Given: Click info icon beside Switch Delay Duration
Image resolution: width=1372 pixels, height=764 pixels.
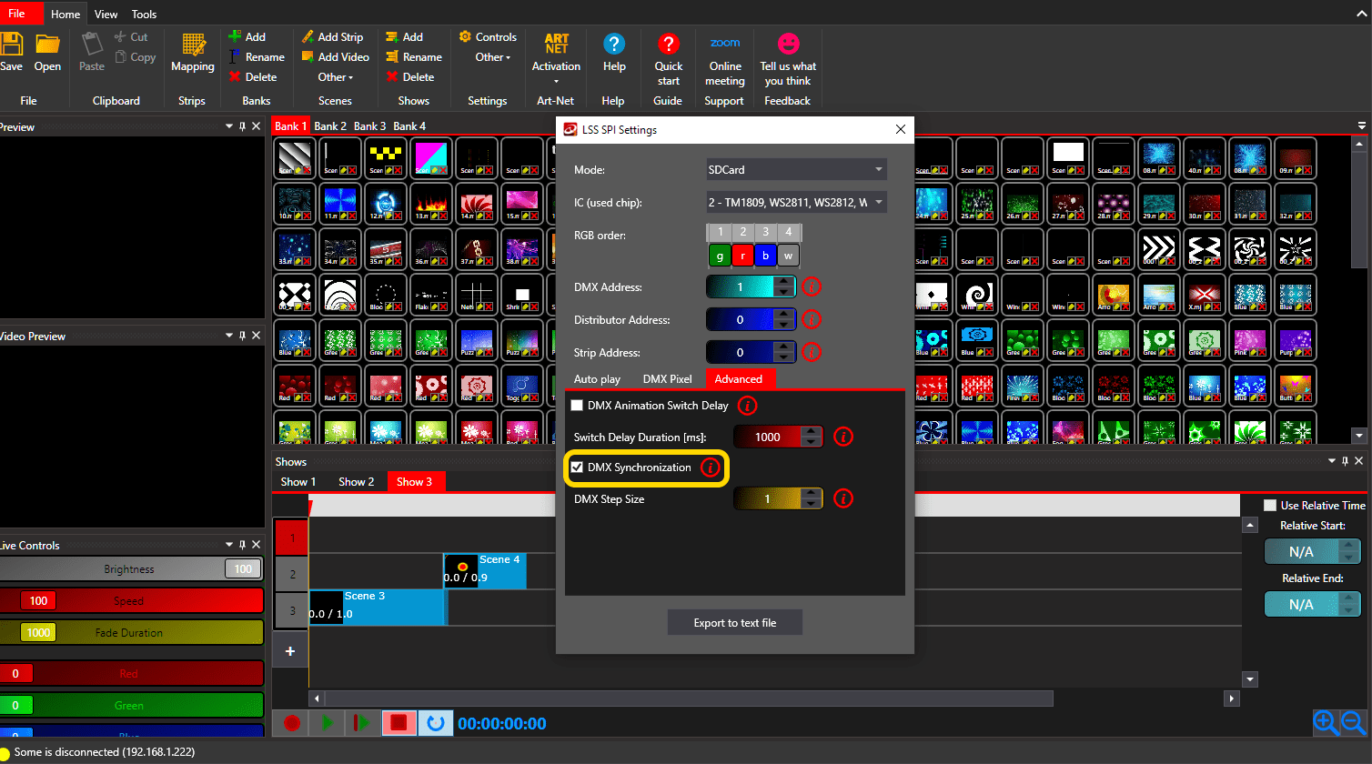Looking at the screenshot, I should pos(843,437).
